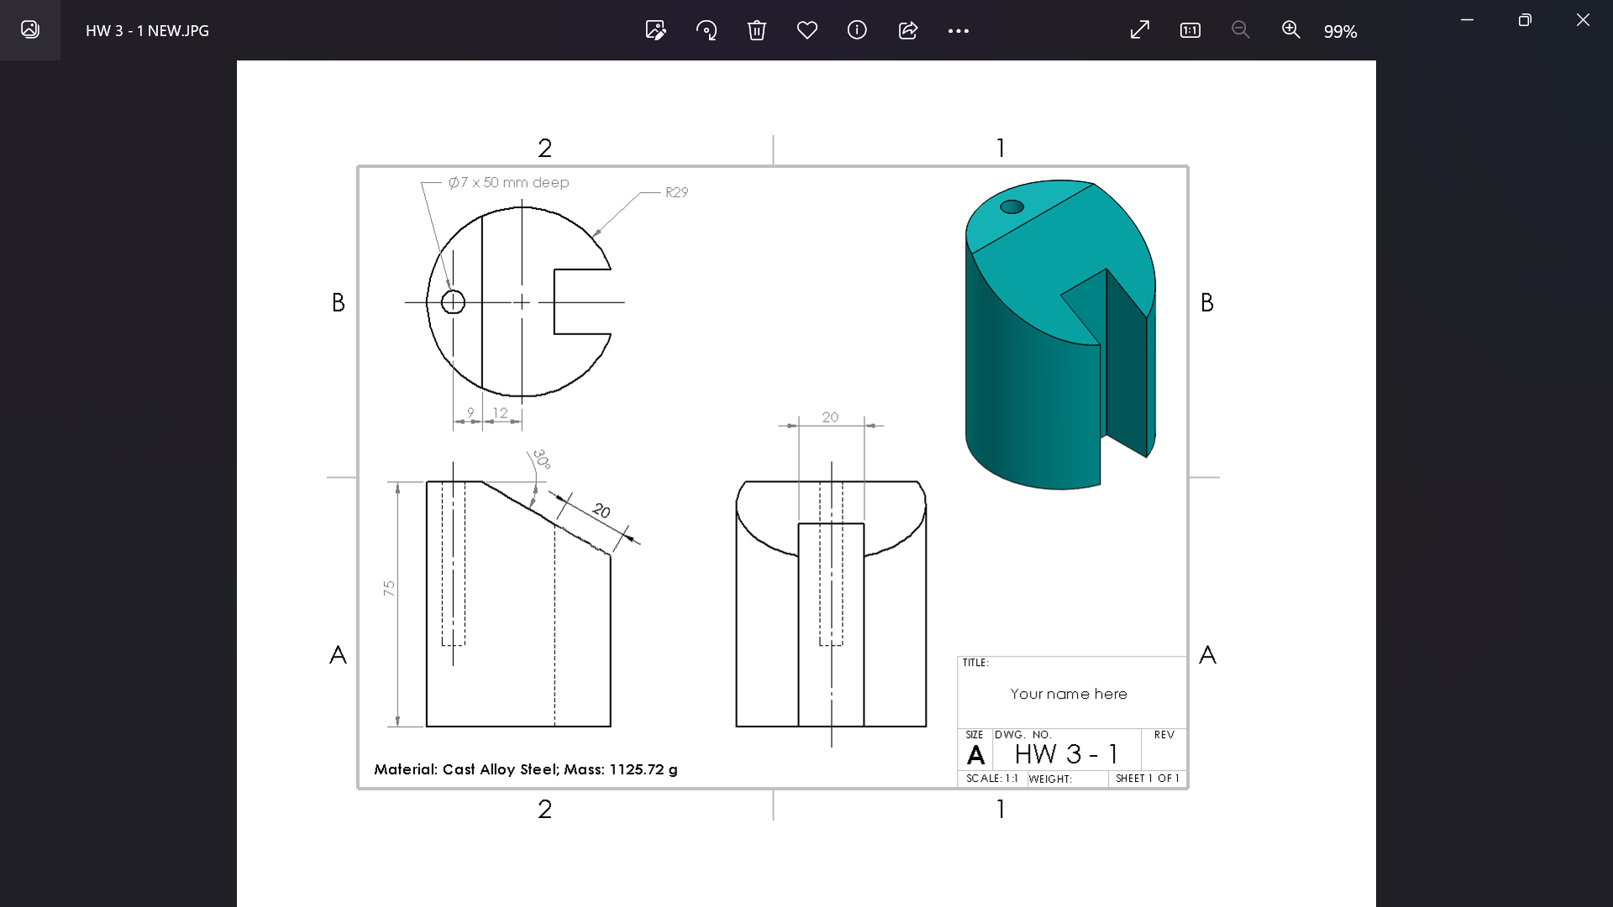Show file information panel

pyautogui.click(x=858, y=30)
